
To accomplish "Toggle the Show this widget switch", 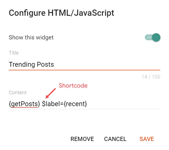I will (x=152, y=37).
